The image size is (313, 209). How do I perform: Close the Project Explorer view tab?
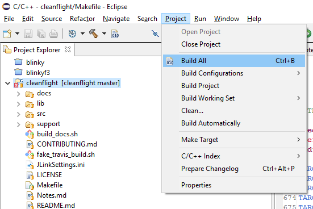coord(68,49)
